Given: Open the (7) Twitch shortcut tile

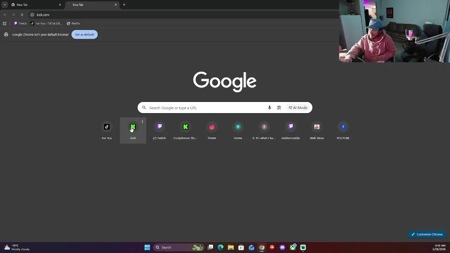Looking at the screenshot, I should pos(159,131).
